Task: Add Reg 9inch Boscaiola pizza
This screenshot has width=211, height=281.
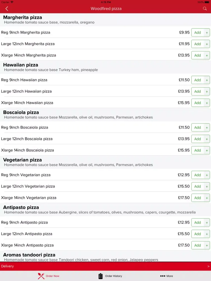Action: [197, 128]
